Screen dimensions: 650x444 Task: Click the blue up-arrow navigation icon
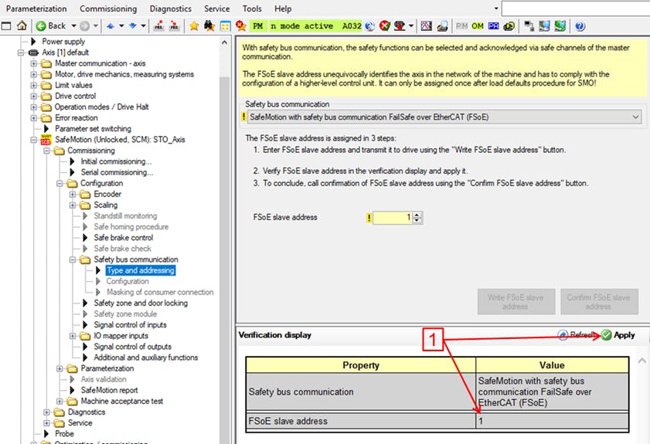click(x=111, y=26)
